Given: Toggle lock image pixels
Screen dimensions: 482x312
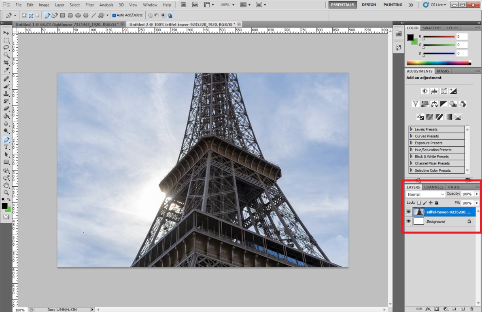Looking at the screenshot, I should tap(425, 202).
